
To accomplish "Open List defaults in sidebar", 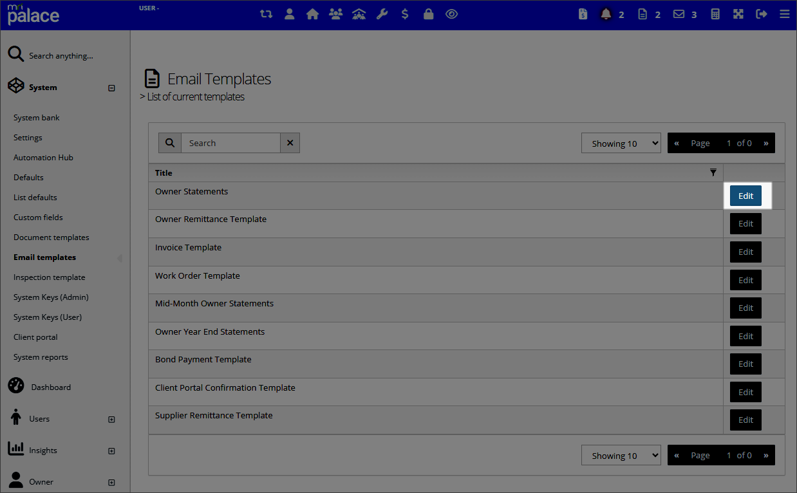I will 35,198.
